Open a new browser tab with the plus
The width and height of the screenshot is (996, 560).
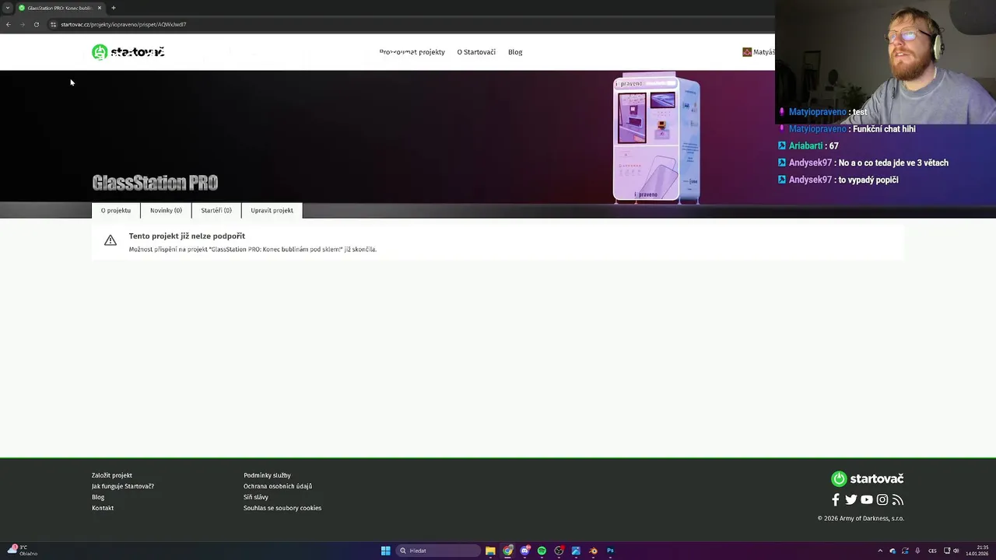tap(113, 8)
